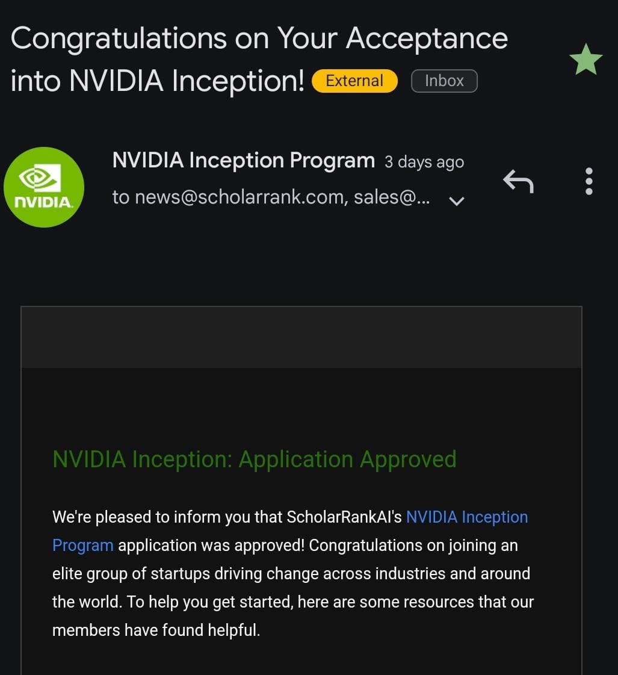Tap the dark gray banner image placeholder

click(301, 337)
